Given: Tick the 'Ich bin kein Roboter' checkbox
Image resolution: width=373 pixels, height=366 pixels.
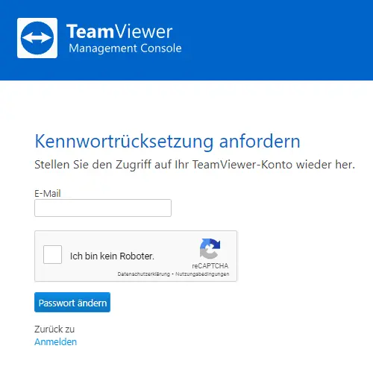Looking at the screenshot, I should point(52,254).
